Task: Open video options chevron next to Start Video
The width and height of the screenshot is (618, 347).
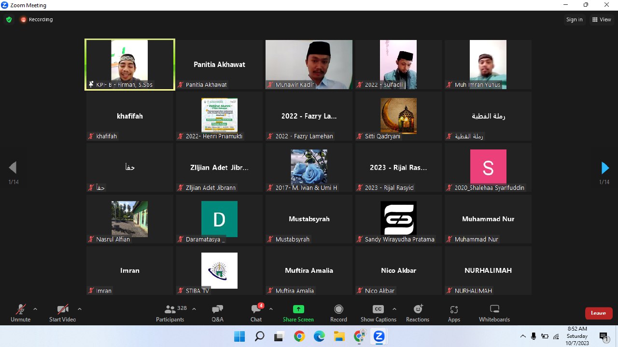Action: click(80, 310)
